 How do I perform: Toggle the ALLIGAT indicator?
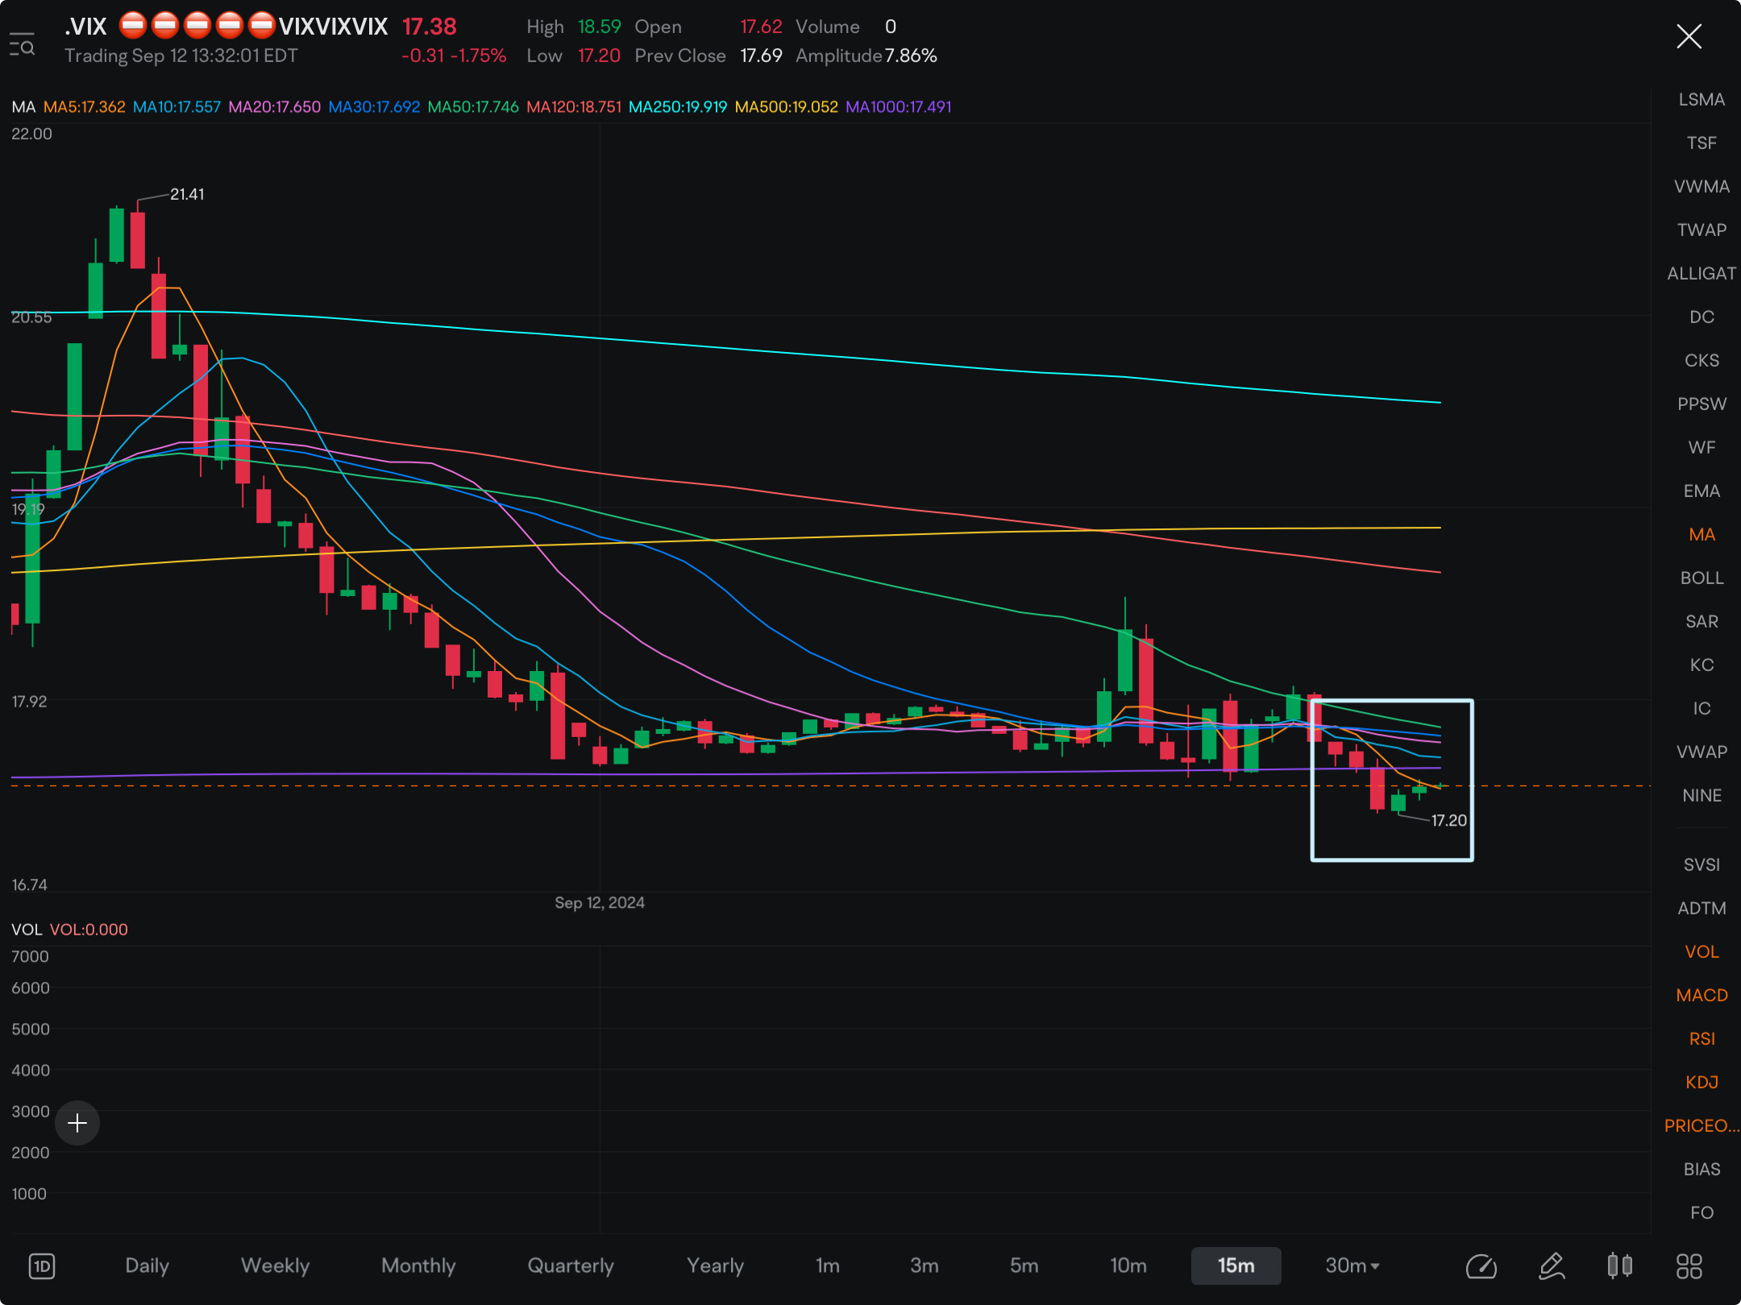(1702, 274)
